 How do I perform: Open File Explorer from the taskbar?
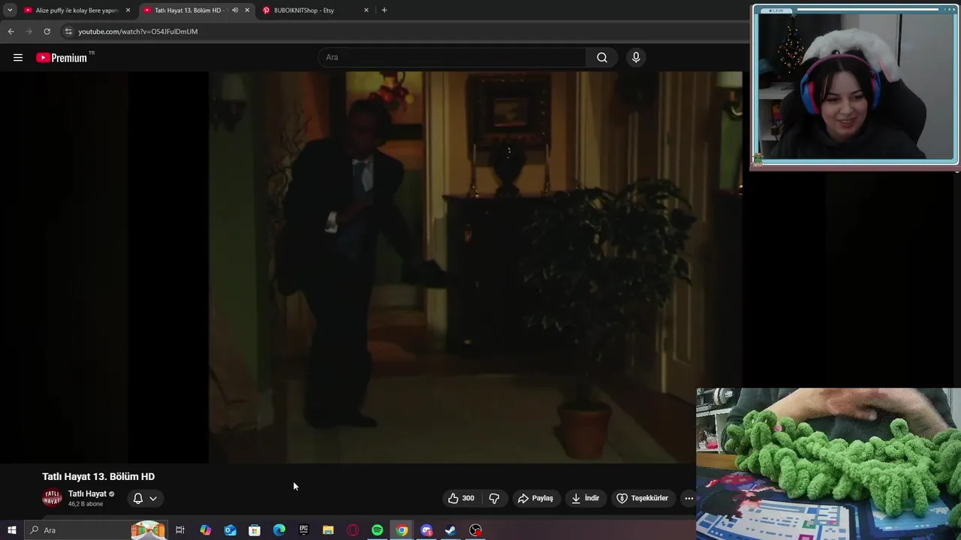(x=328, y=530)
